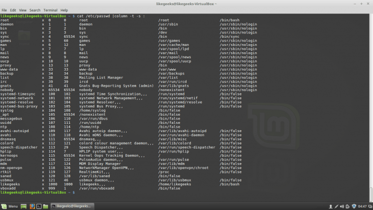Screen dimensions: 373x210
Task: Open the green Files folder launcher
Action: [46, 206]
